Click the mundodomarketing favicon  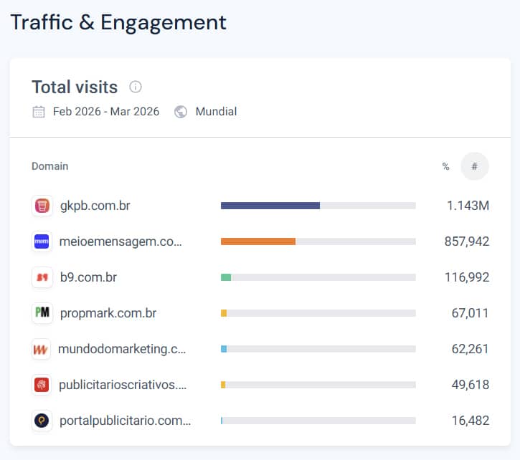coord(41,349)
